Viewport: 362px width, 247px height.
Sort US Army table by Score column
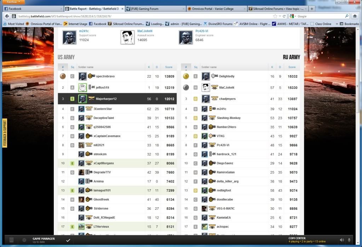pyautogui.click(x=169, y=67)
